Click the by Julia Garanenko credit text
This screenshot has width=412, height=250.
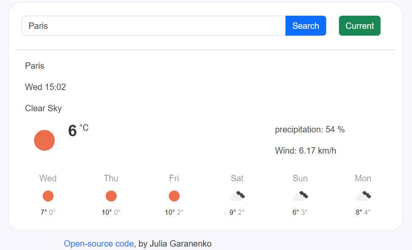coord(174,243)
